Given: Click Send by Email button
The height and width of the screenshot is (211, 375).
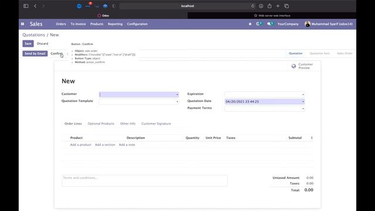Looking at the screenshot, I should 35,53.
